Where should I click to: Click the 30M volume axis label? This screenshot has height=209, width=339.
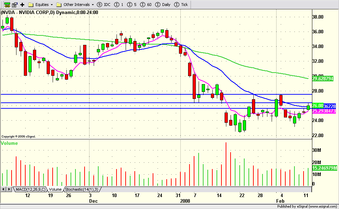click(317, 150)
